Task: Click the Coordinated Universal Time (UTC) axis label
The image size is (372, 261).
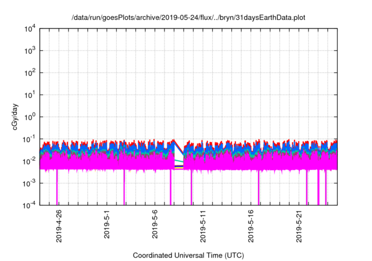Action: click(x=188, y=255)
